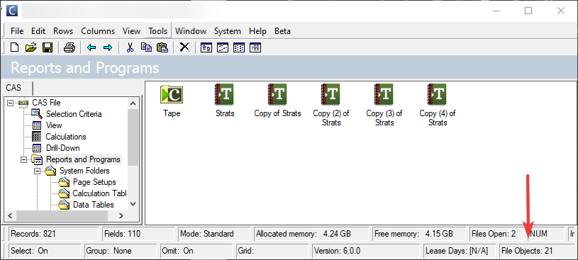Open the Tools menu
The width and height of the screenshot is (578, 260).
tap(158, 31)
